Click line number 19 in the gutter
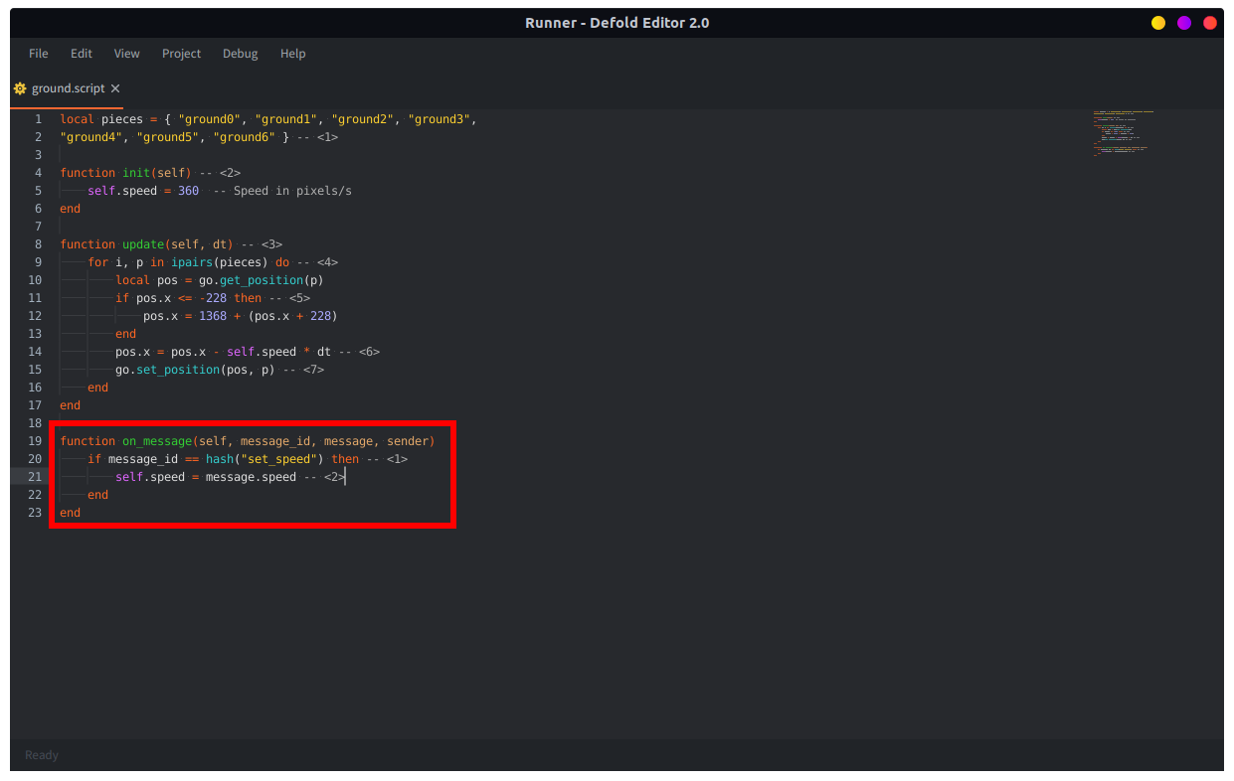1234x781 pixels. (35, 441)
